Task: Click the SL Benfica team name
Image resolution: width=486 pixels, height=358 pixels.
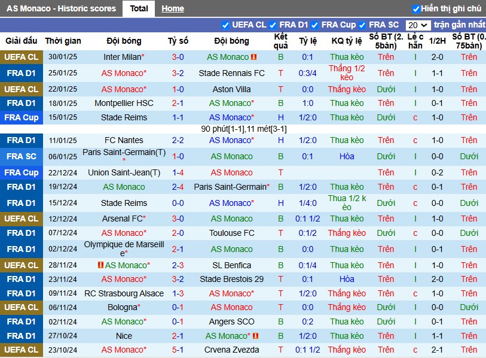Action: pyautogui.click(x=231, y=265)
